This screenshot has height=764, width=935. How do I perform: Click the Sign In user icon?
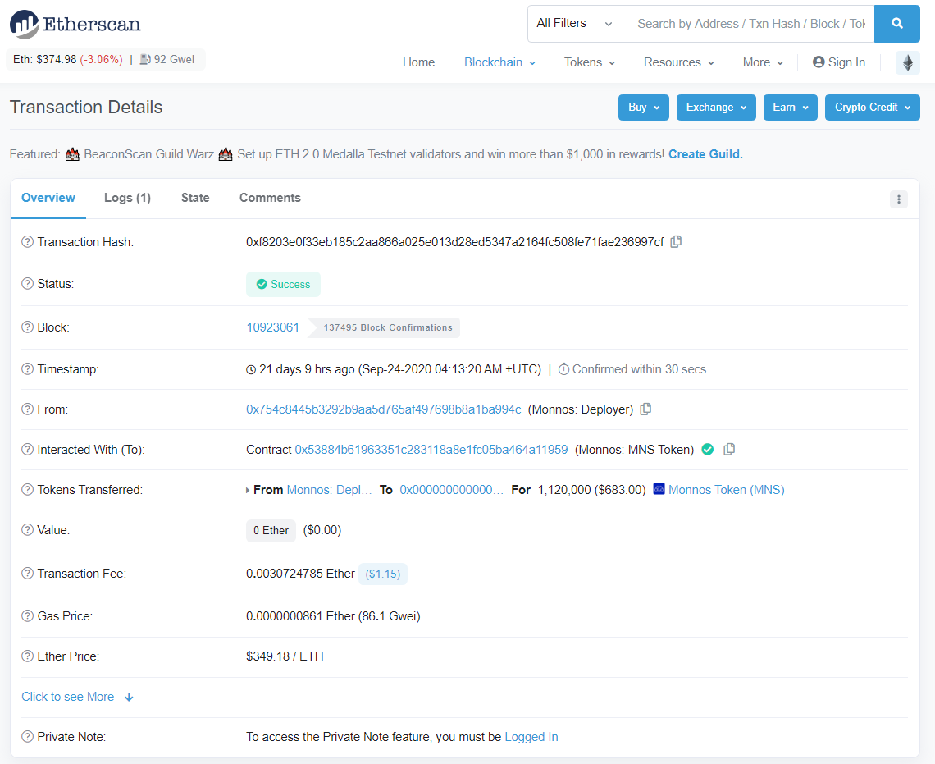pyautogui.click(x=819, y=62)
